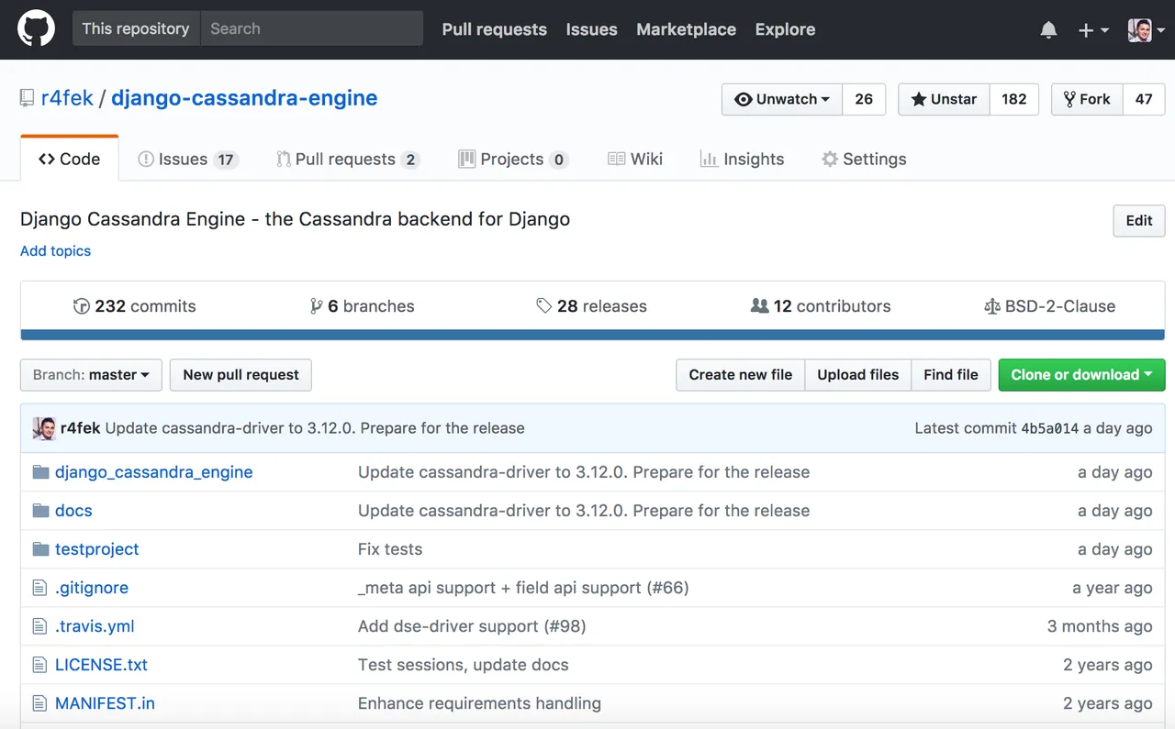
Task: Click the folder icon for django_cassandra_engine
Action: [x=40, y=472]
